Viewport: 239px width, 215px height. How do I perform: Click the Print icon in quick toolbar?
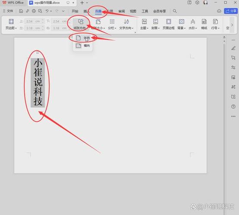pyautogui.click(x=34, y=11)
